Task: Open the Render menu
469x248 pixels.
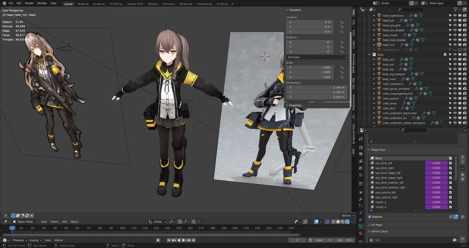Action: coord(29,3)
